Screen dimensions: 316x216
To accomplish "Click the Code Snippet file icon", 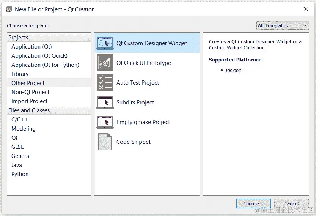I will tap(105, 142).
